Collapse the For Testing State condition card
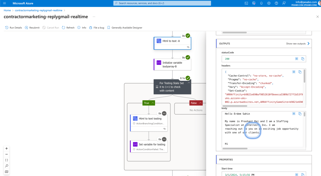This screenshot has height=176, width=321. pyautogui.click(x=189, y=83)
